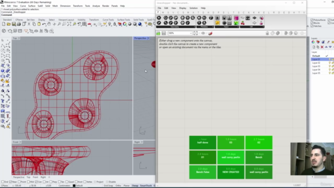Toggle the Mid osnap checkbox
The image size is (334, 188).
click(28, 182)
